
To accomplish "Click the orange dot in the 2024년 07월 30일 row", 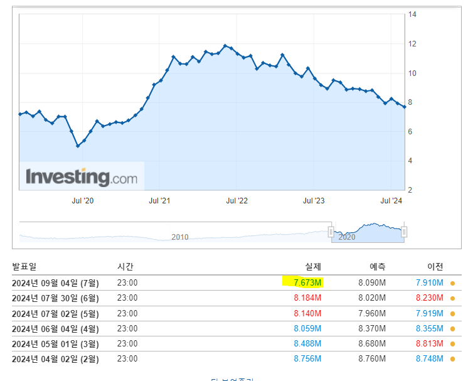I will pyautogui.click(x=452, y=298).
